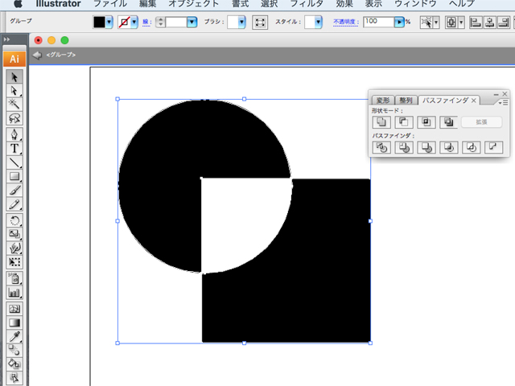
Task: Select the Direct Selection tool
Action: [x=14, y=91]
